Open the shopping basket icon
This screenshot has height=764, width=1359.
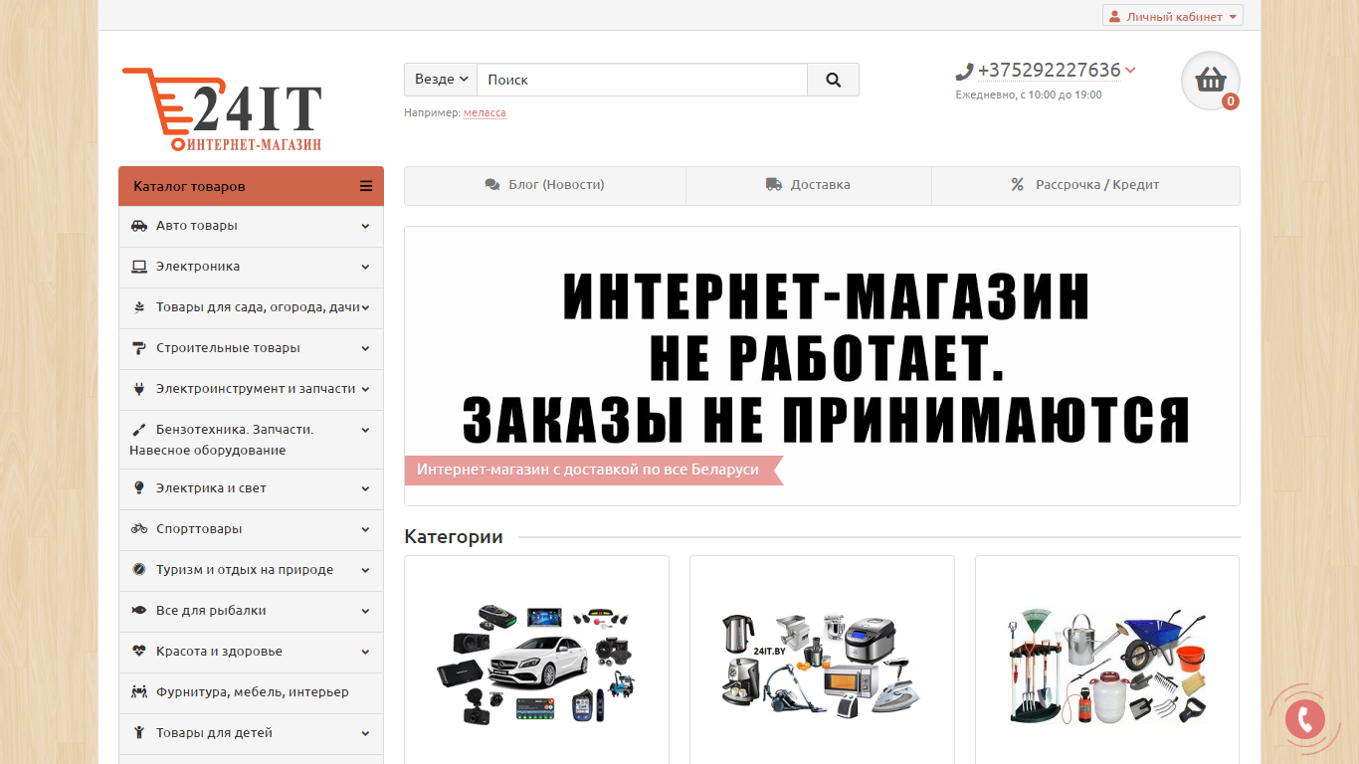coord(1210,80)
